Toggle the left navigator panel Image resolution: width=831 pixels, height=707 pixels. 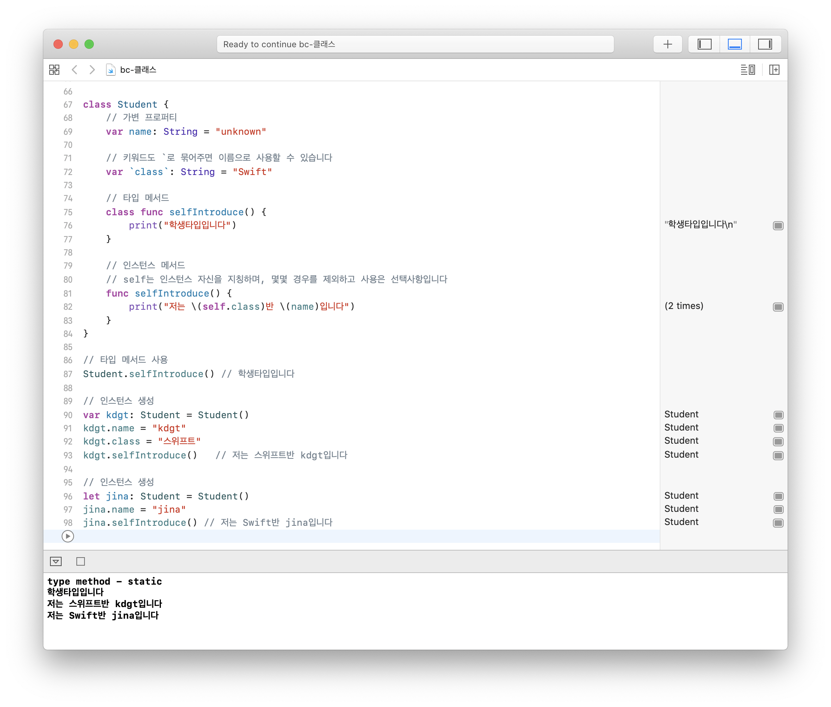[704, 44]
